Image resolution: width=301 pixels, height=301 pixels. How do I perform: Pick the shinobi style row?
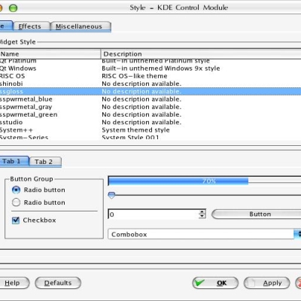click(150, 84)
